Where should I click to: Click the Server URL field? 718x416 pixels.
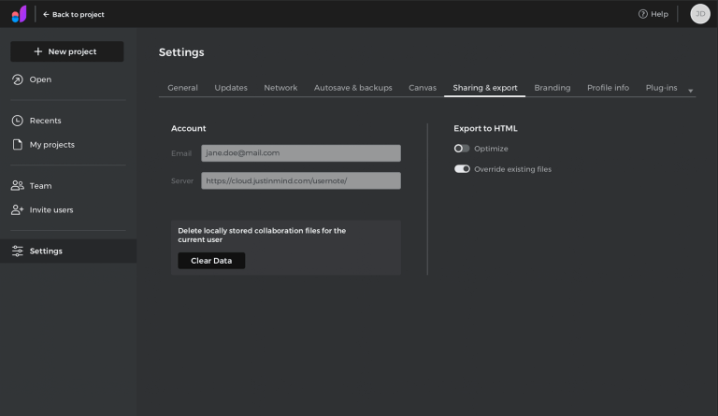301,180
